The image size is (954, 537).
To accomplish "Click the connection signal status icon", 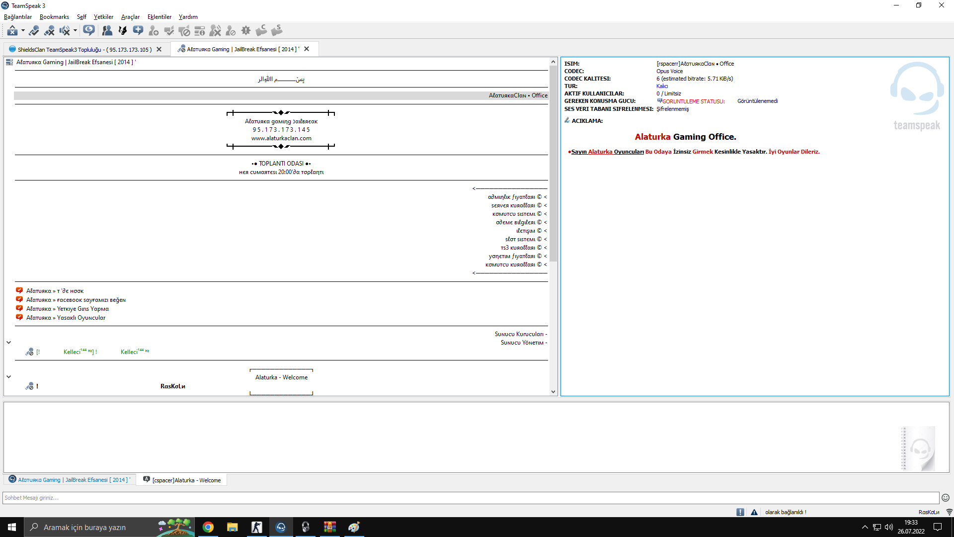I will coord(949,512).
